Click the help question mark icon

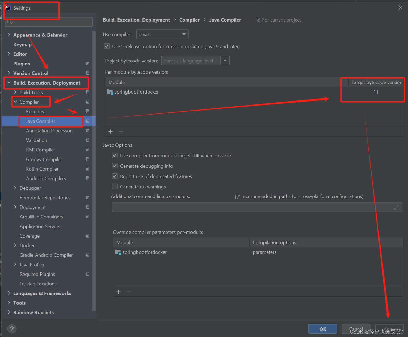pos(12,329)
